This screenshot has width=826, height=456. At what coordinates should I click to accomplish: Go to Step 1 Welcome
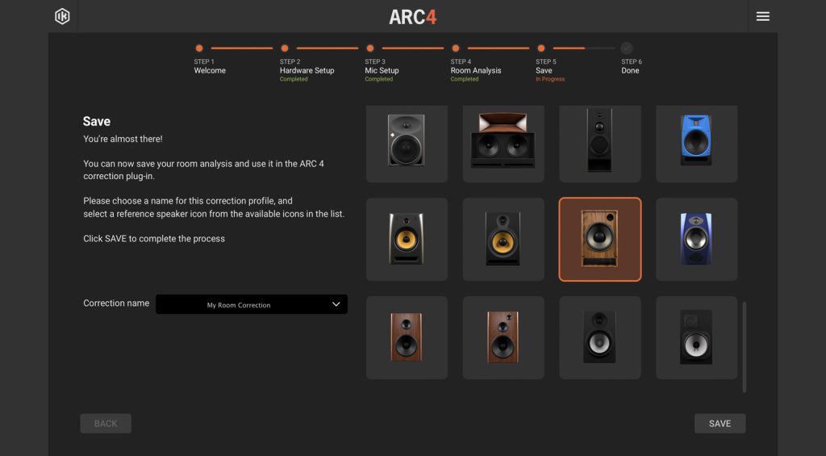pos(199,48)
